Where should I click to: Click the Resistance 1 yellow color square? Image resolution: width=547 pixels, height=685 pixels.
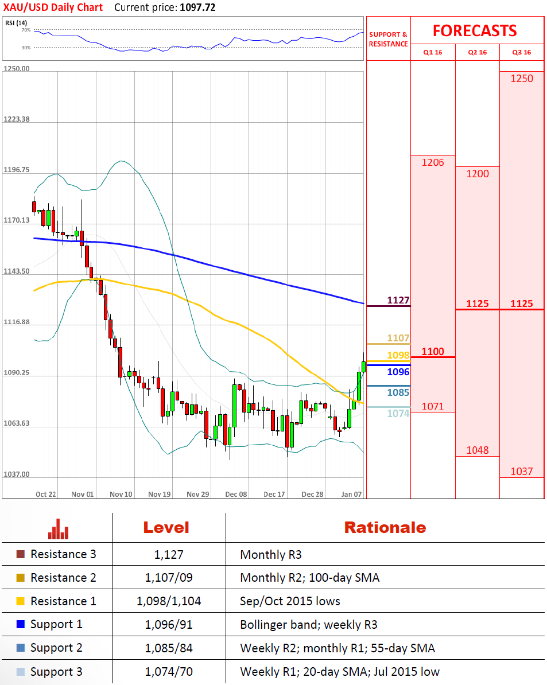(x=21, y=601)
